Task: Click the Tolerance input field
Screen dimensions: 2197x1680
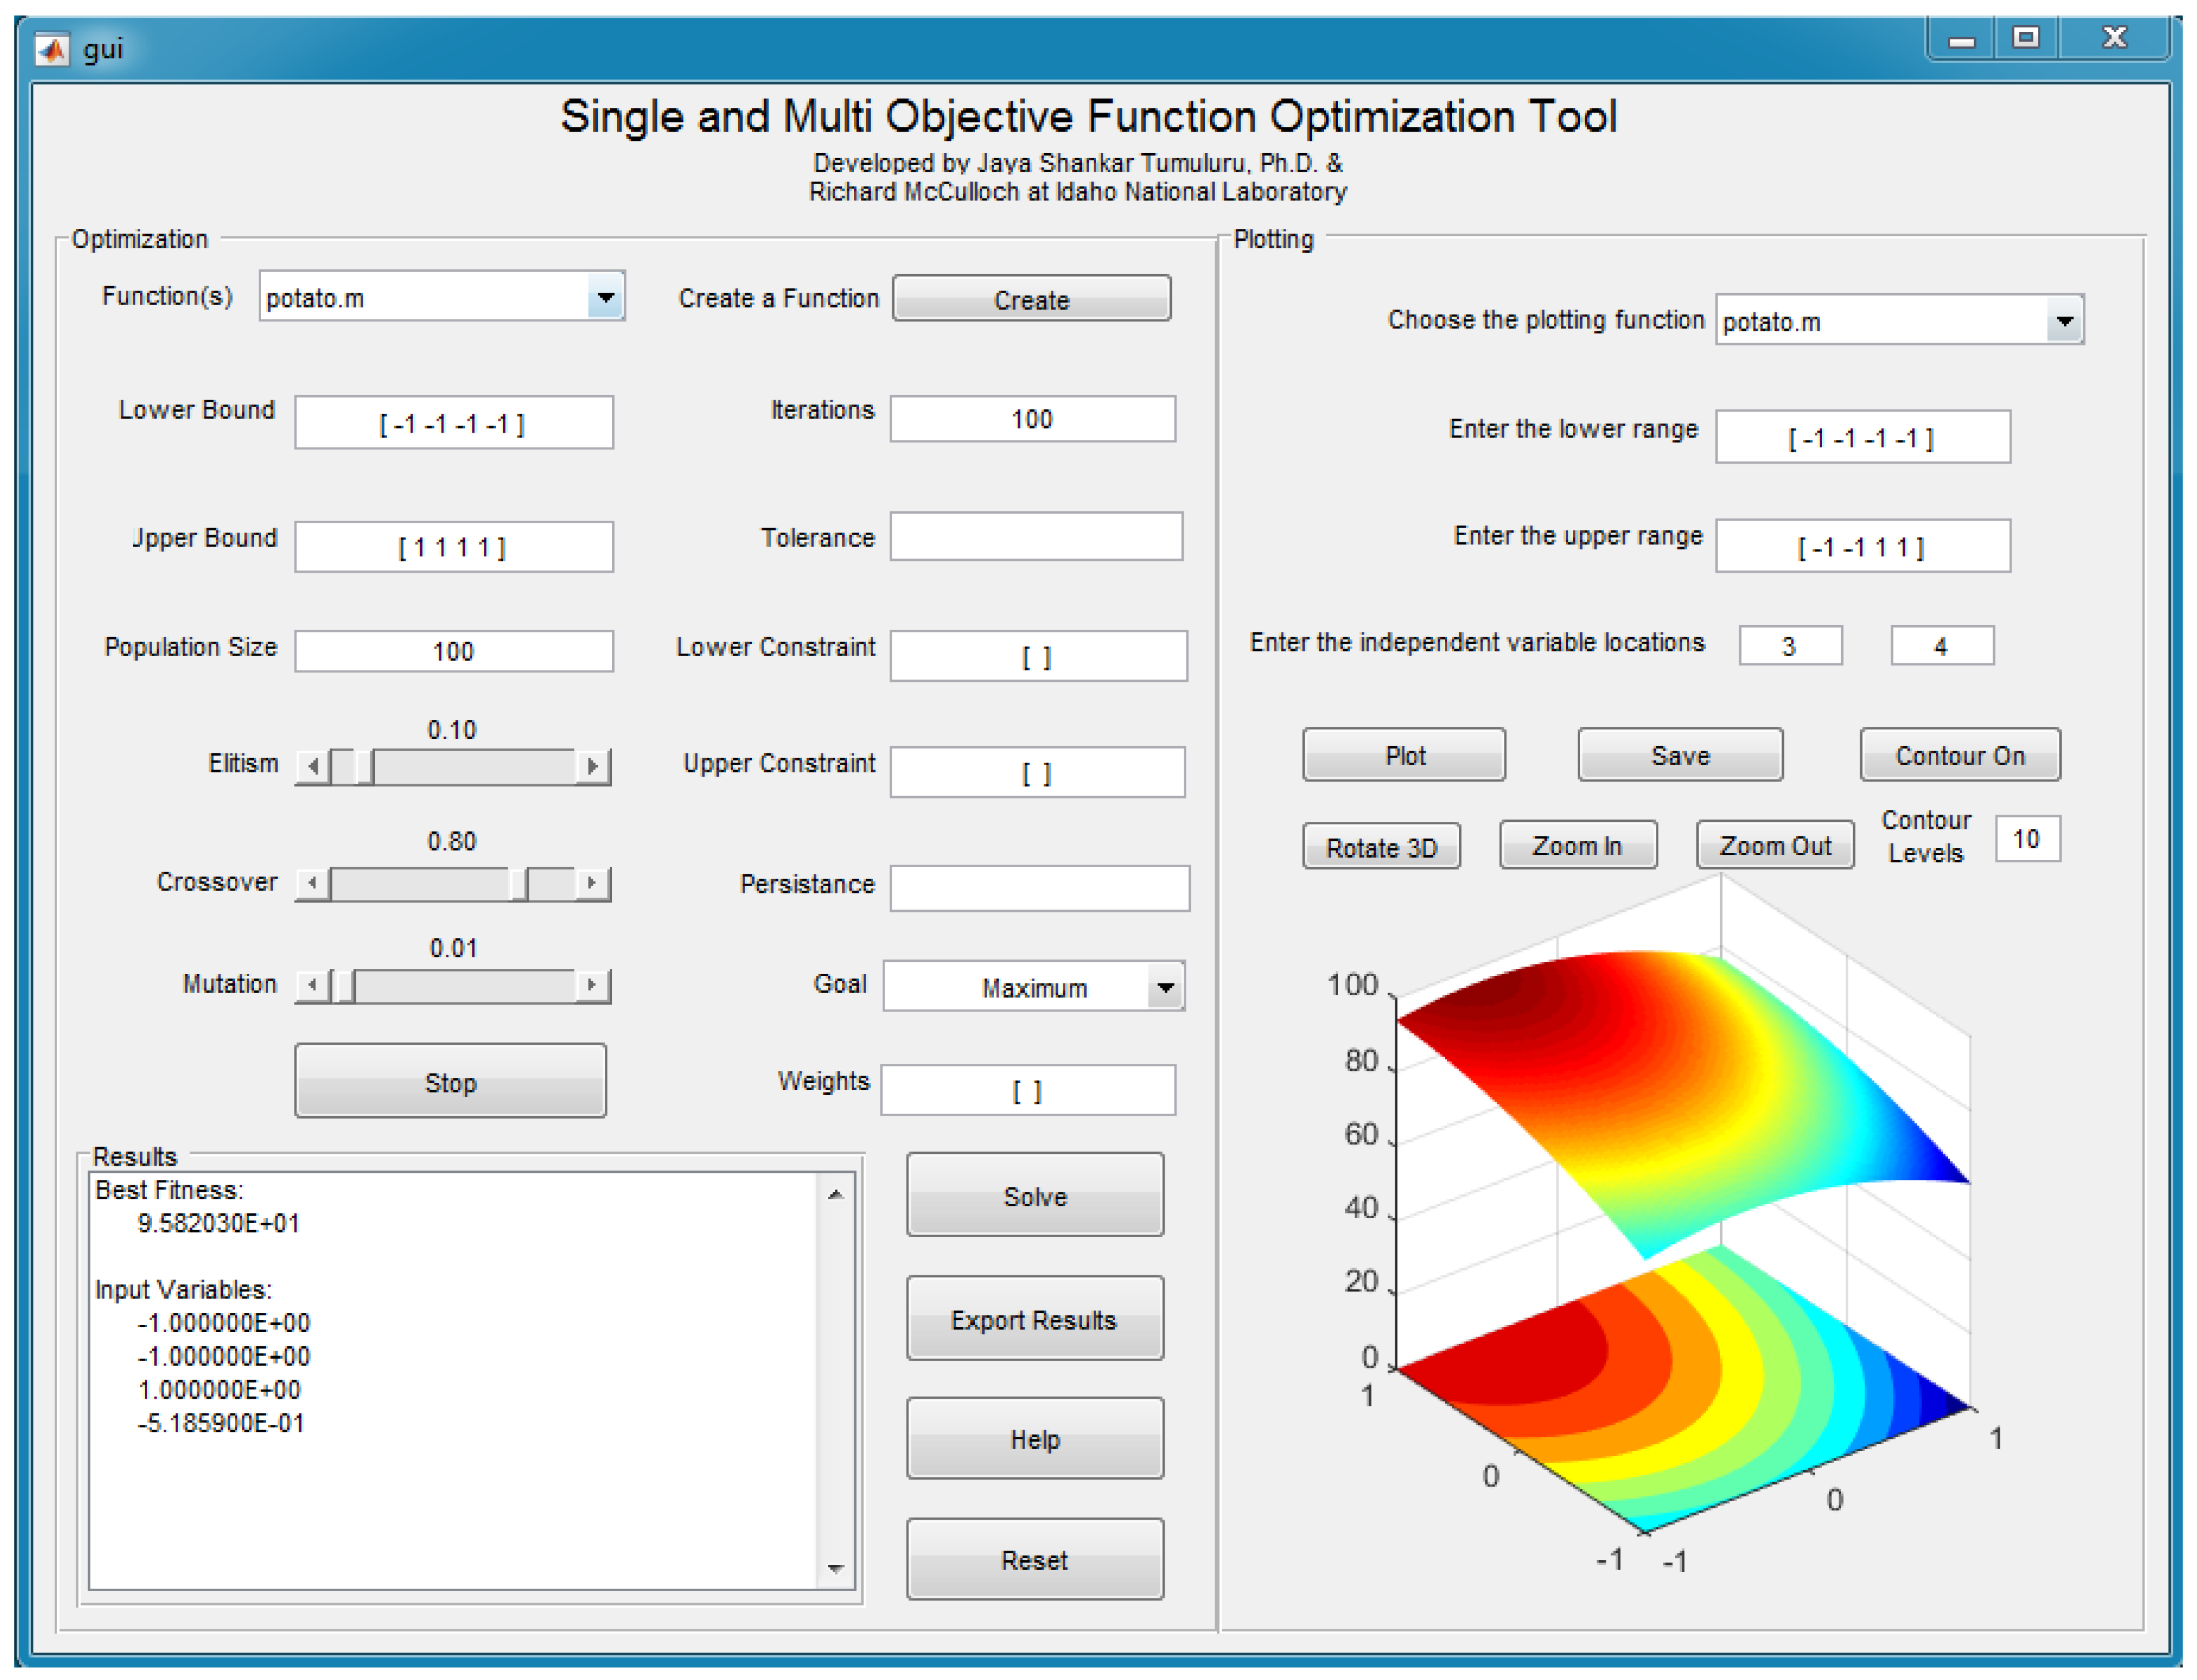Action: (1036, 538)
